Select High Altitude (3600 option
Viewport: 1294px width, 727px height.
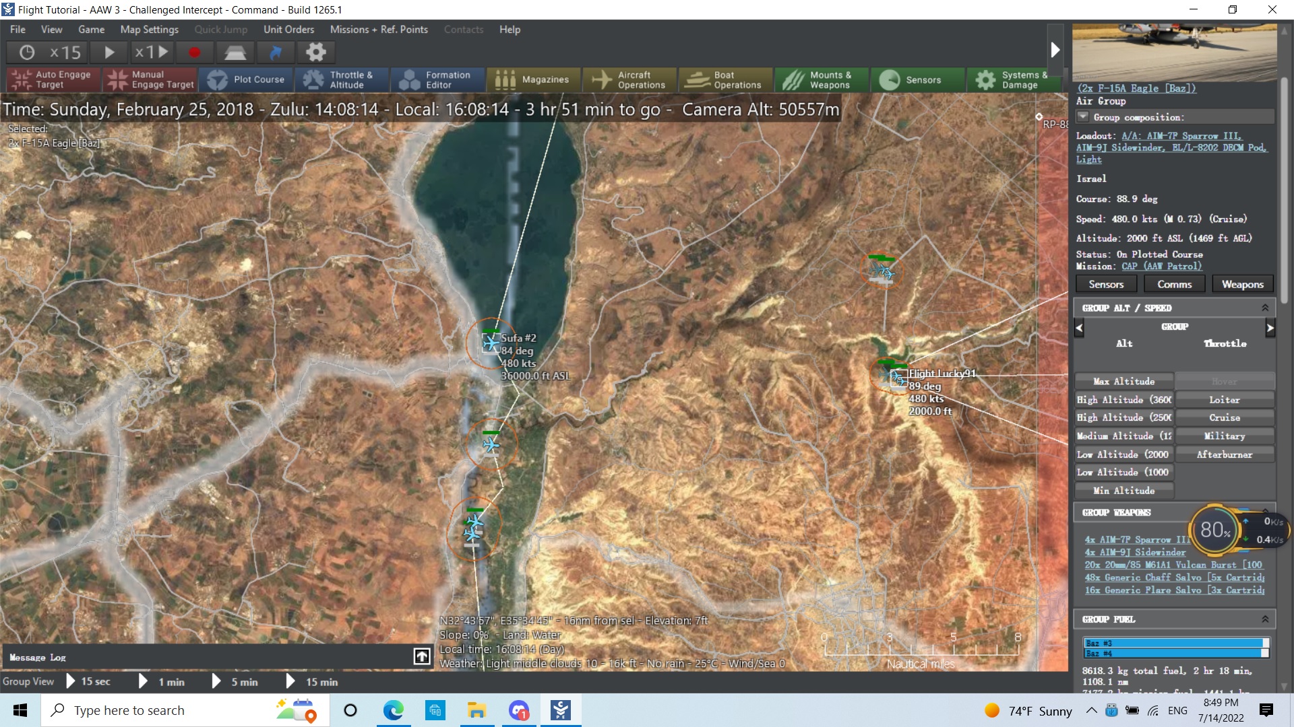click(1124, 400)
